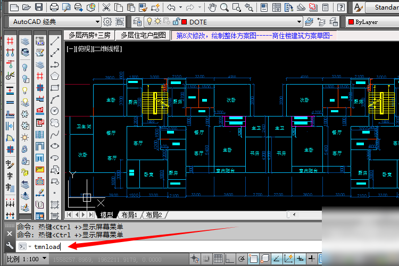Open redo history dropdown arrow
Viewport: 399px width, 266px height.
point(199,7)
